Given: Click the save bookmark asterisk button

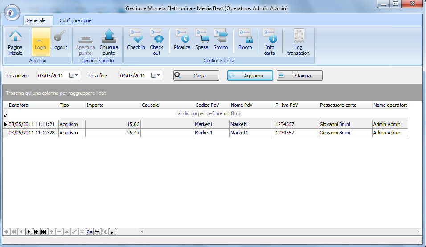Looking at the screenshot, I should 97,232.
